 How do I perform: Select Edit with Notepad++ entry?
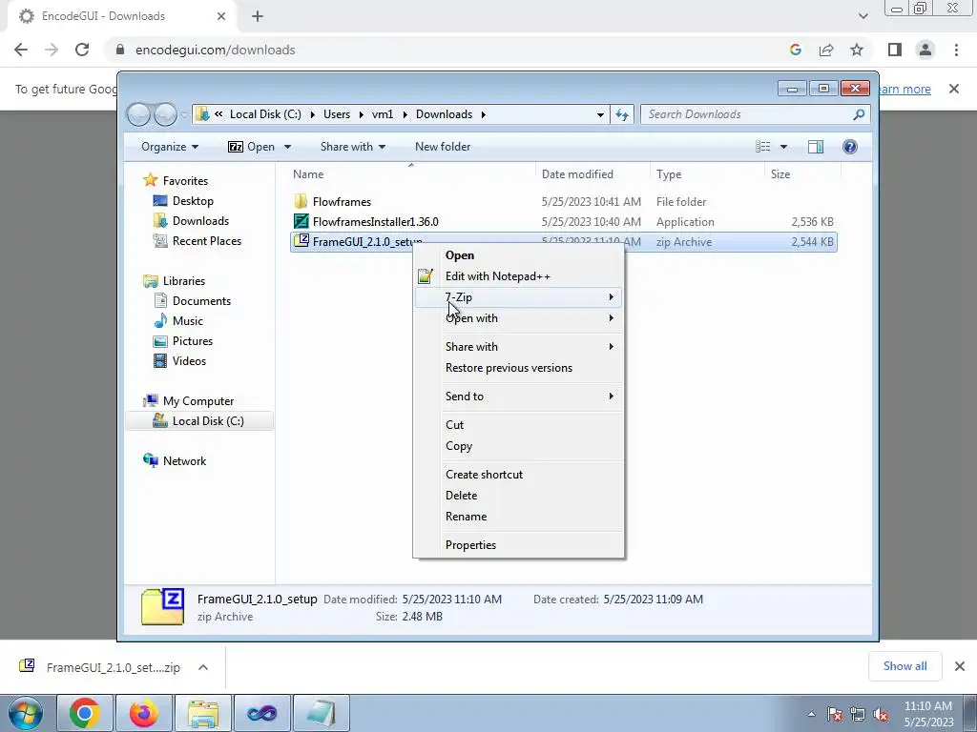[x=497, y=276]
